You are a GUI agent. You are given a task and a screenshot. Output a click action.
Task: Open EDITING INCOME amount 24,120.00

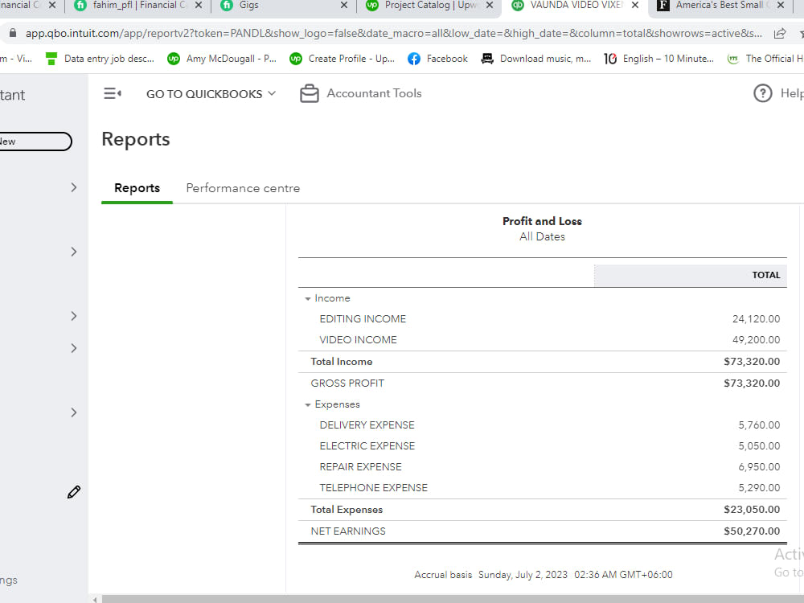tap(757, 319)
